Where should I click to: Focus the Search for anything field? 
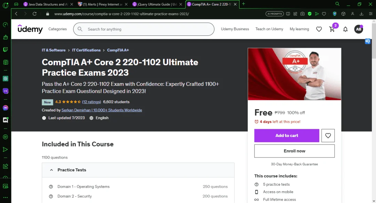(144, 29)
